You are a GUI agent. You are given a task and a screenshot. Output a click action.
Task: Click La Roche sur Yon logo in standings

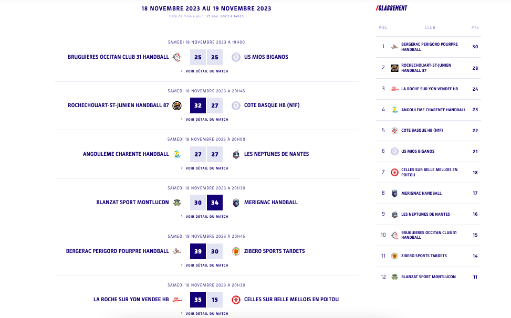tap(394, 89)
